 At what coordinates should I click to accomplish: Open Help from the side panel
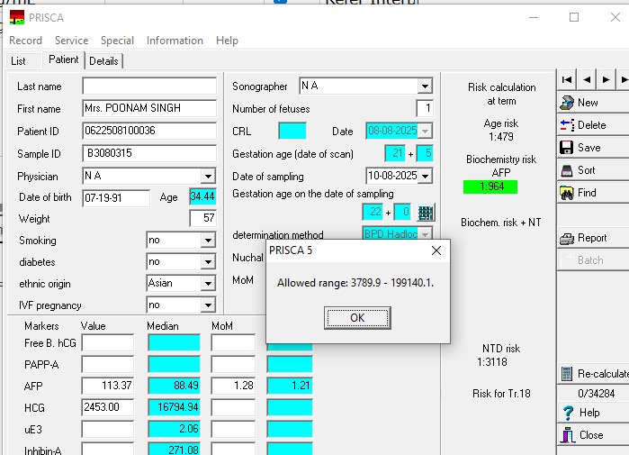click(589, 413)
